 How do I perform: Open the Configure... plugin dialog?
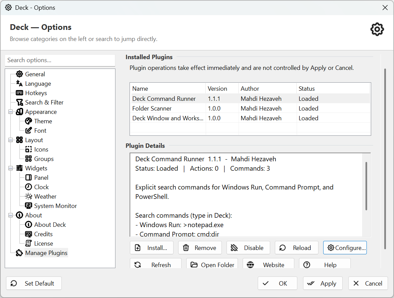coord(345,248)
